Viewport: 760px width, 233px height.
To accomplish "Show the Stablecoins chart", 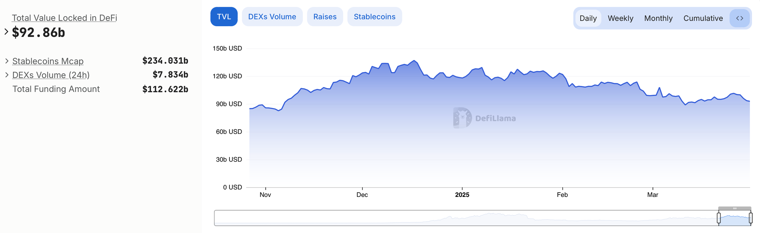I will [375, 17].
